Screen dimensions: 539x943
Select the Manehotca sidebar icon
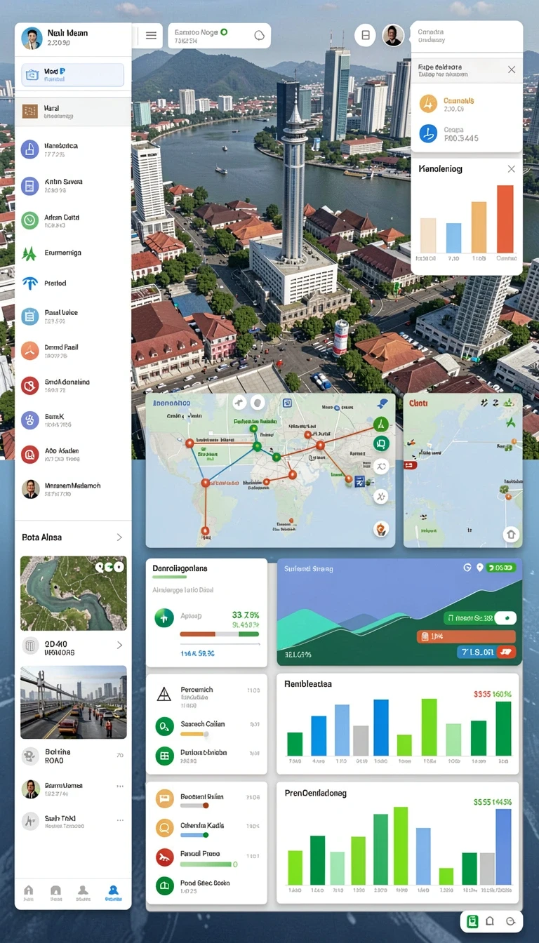point(29,149)
